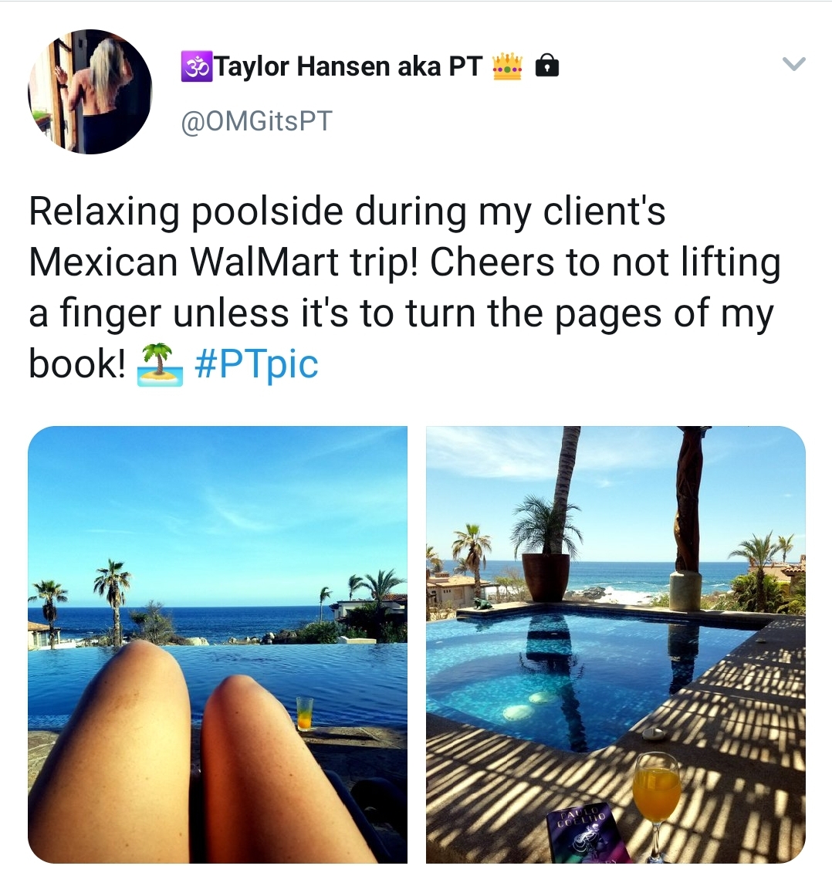Click the palm island emoji in tweet
The image size is (832, 876).
click(x=160, y=364)
